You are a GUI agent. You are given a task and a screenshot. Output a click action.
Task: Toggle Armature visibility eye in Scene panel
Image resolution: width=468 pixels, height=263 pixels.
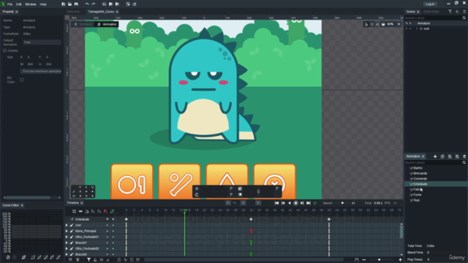(407, 23)
